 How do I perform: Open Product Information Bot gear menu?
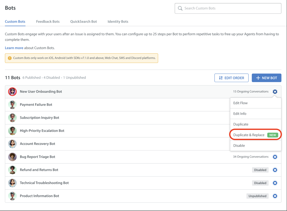coord(275,196)
